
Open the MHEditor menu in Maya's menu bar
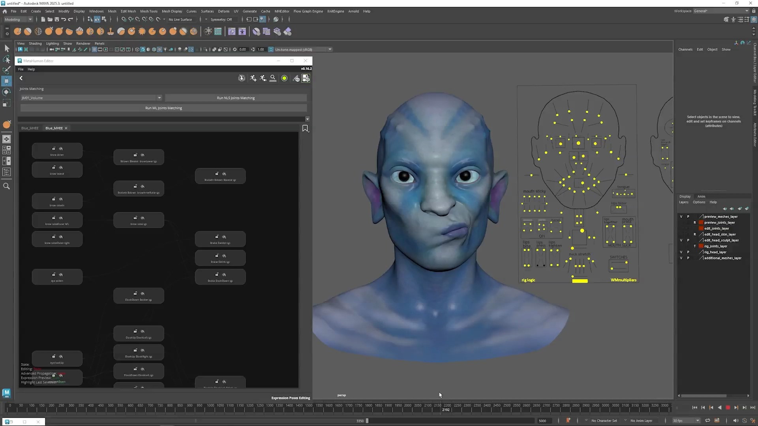click(x=282, y=11)
